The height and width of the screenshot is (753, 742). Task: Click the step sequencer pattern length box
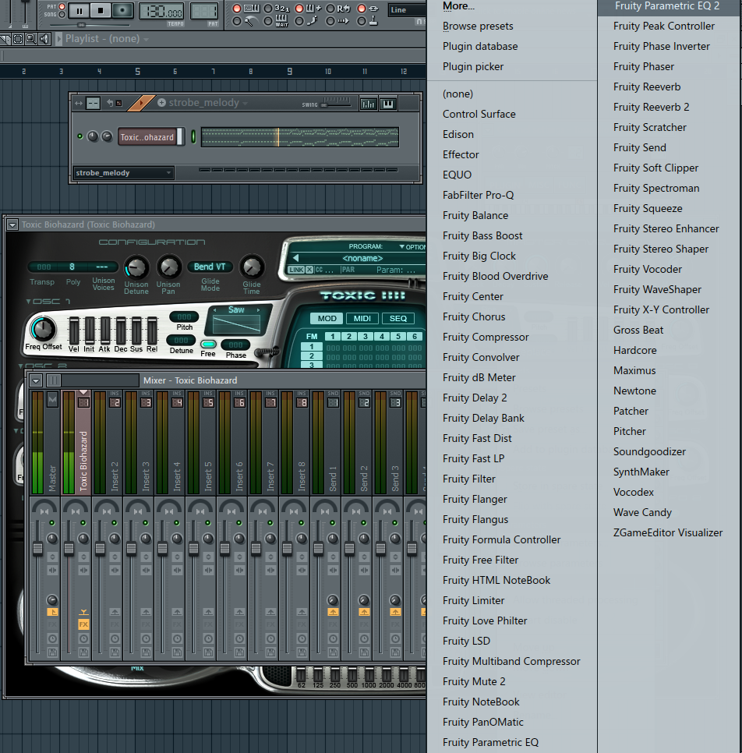tap(94, 103)
